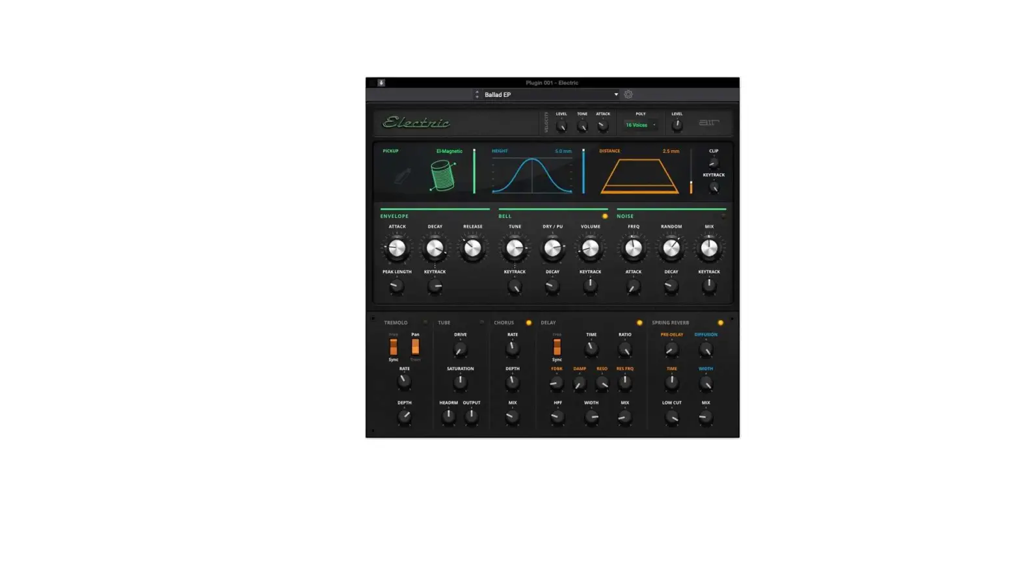Click the Clip knob

tap(714, 163)
